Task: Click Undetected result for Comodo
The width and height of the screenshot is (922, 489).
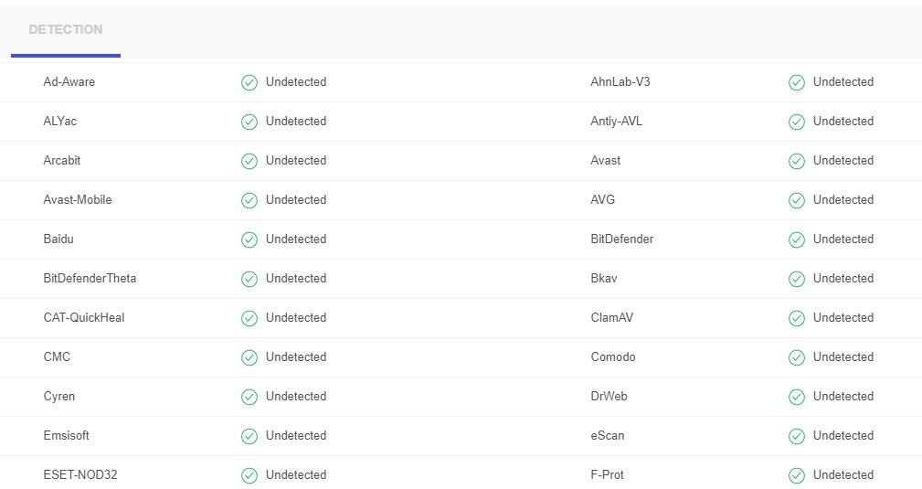Action: (x=843, y=357)
